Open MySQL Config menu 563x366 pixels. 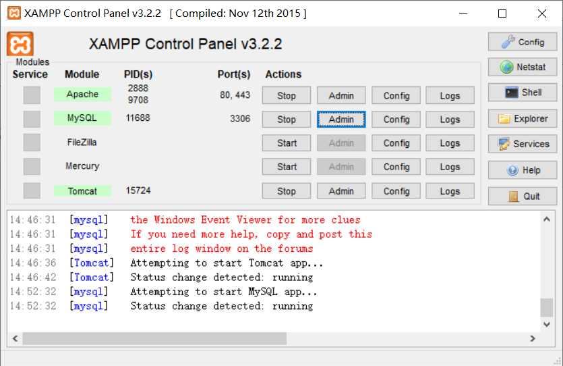(x=396, y=119)
